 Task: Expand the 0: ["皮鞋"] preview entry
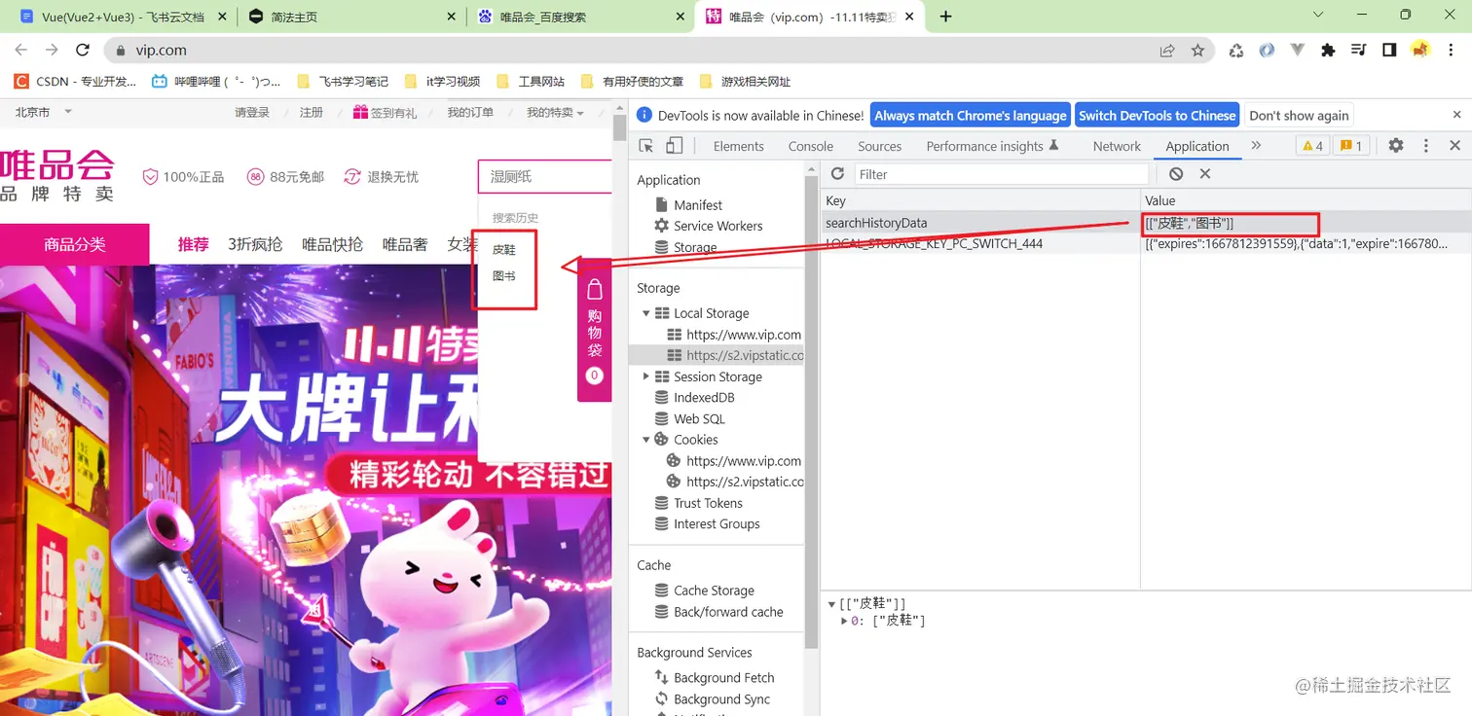(844, 621)
